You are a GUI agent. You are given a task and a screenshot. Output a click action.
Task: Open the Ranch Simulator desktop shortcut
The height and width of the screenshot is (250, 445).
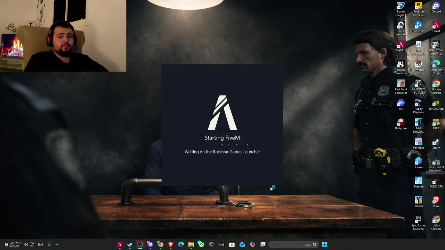pos(401,67)
